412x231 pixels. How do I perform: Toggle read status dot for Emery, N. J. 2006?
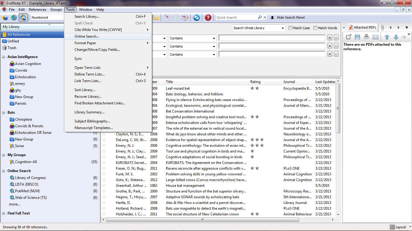tap(104, 146)
